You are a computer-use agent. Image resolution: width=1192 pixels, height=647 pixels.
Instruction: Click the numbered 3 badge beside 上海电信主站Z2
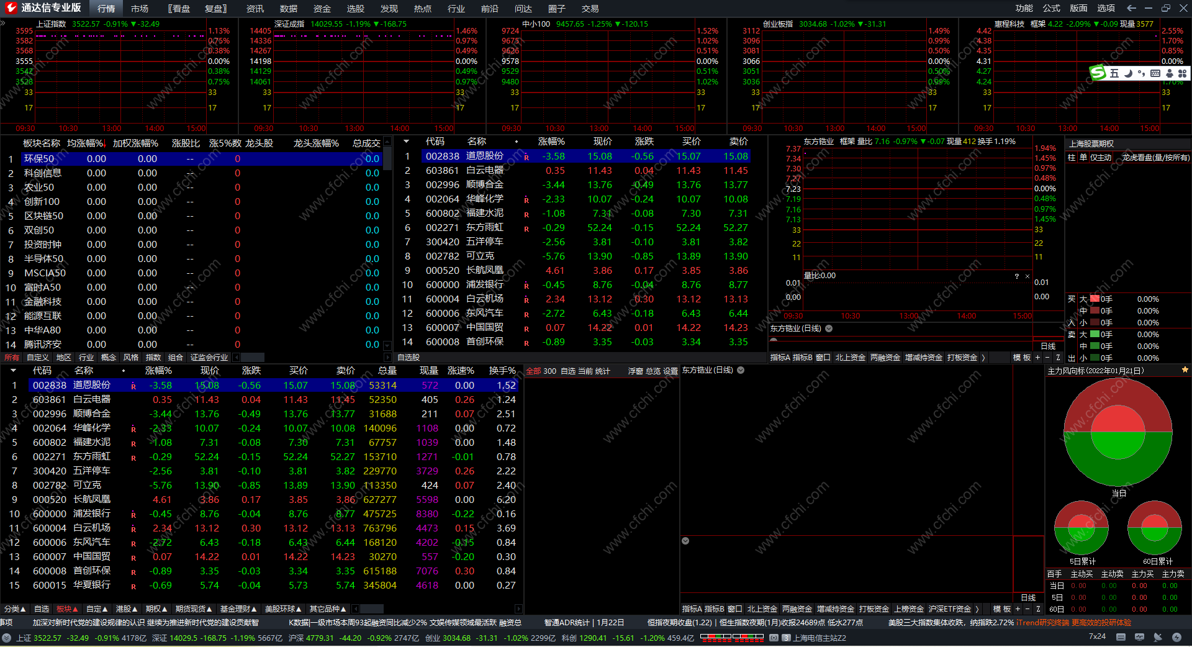786,638
